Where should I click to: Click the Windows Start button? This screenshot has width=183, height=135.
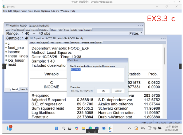click(57, 128)
